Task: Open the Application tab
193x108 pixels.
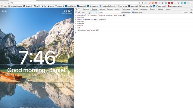Action: coord(144,9)
